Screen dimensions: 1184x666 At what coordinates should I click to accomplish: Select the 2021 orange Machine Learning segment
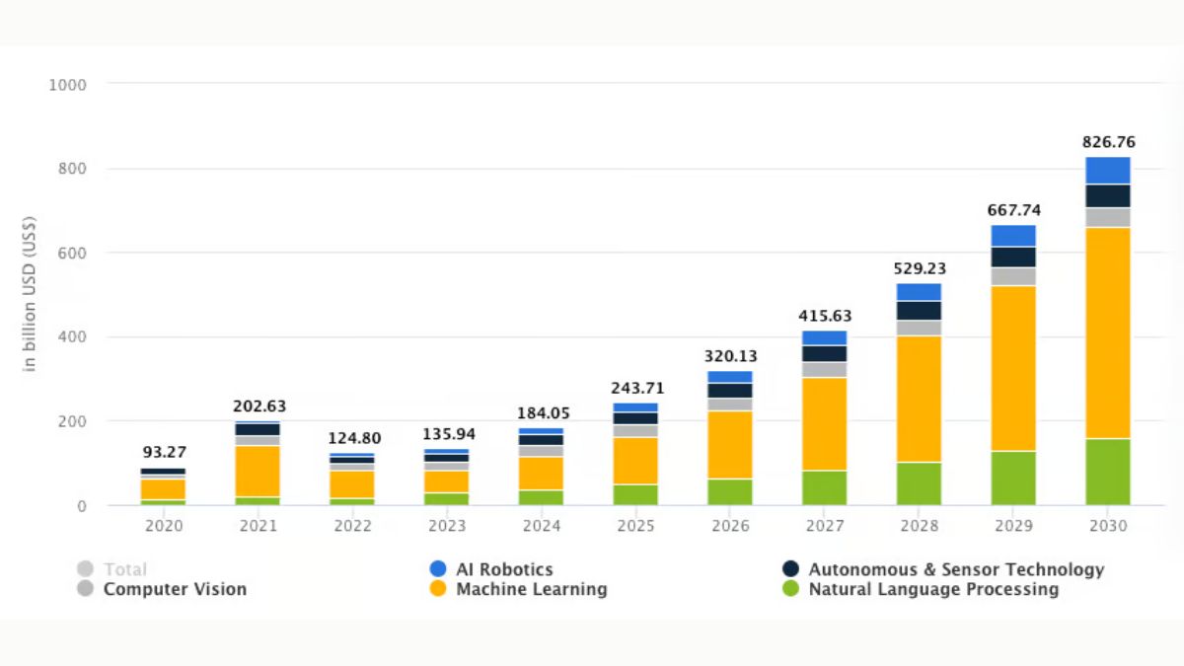[x=258, y=471]
